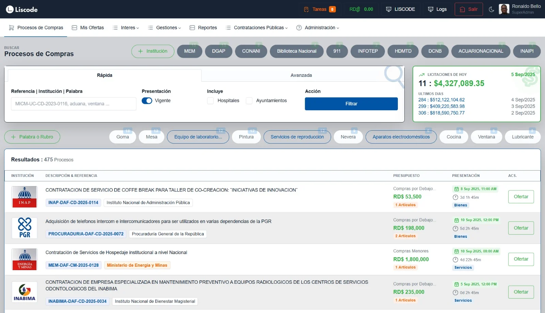Click calendar icon for 8 Sep 2025

pyautogui.click(x=456, y=189)
